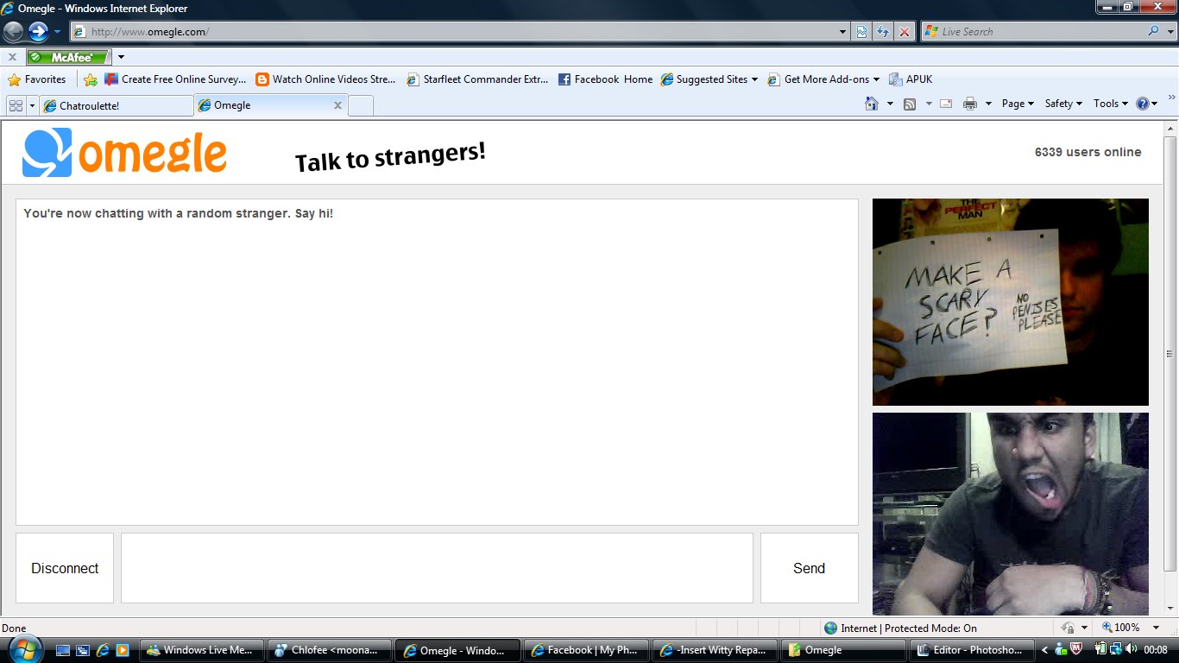
Task: Open the tab list dropdown arrow
Action: tap(33, 105)
